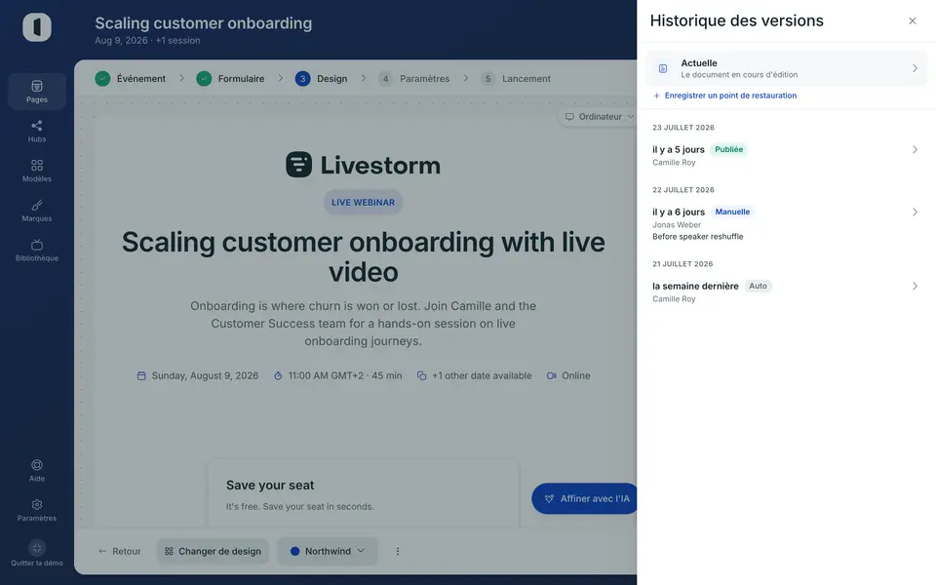Click the Auto badge
The height and width of the screenshot is (585, 936).
(x=759, y=287)
